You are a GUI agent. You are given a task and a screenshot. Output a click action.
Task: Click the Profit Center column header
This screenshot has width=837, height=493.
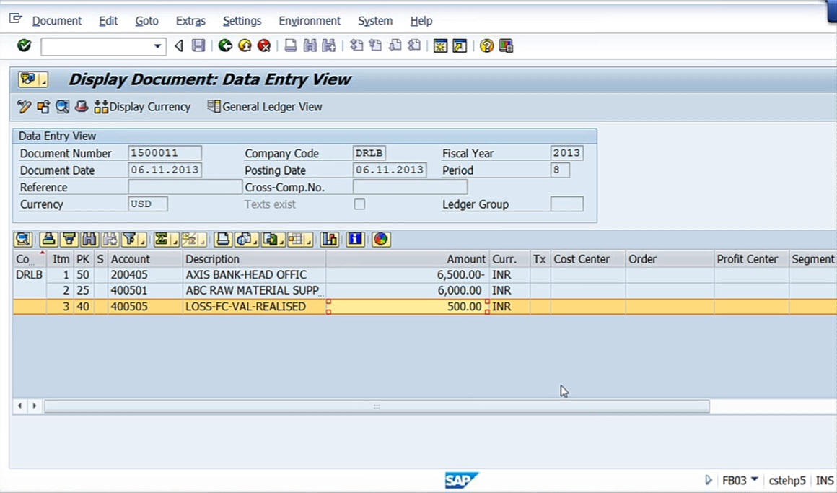click(751, 259)
